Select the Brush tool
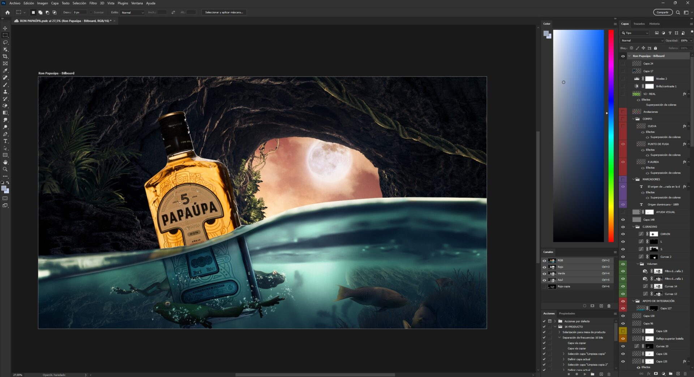The width and height of the screenshot is (694, 377). pos(5,85)
